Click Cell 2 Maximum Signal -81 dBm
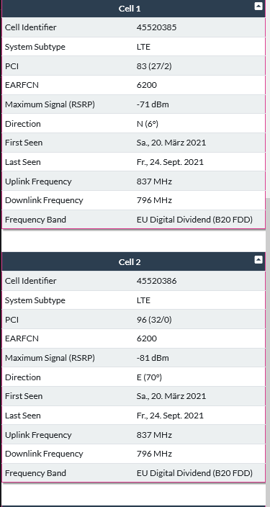This screenshot has height=507, width=270. click(153, 358)
